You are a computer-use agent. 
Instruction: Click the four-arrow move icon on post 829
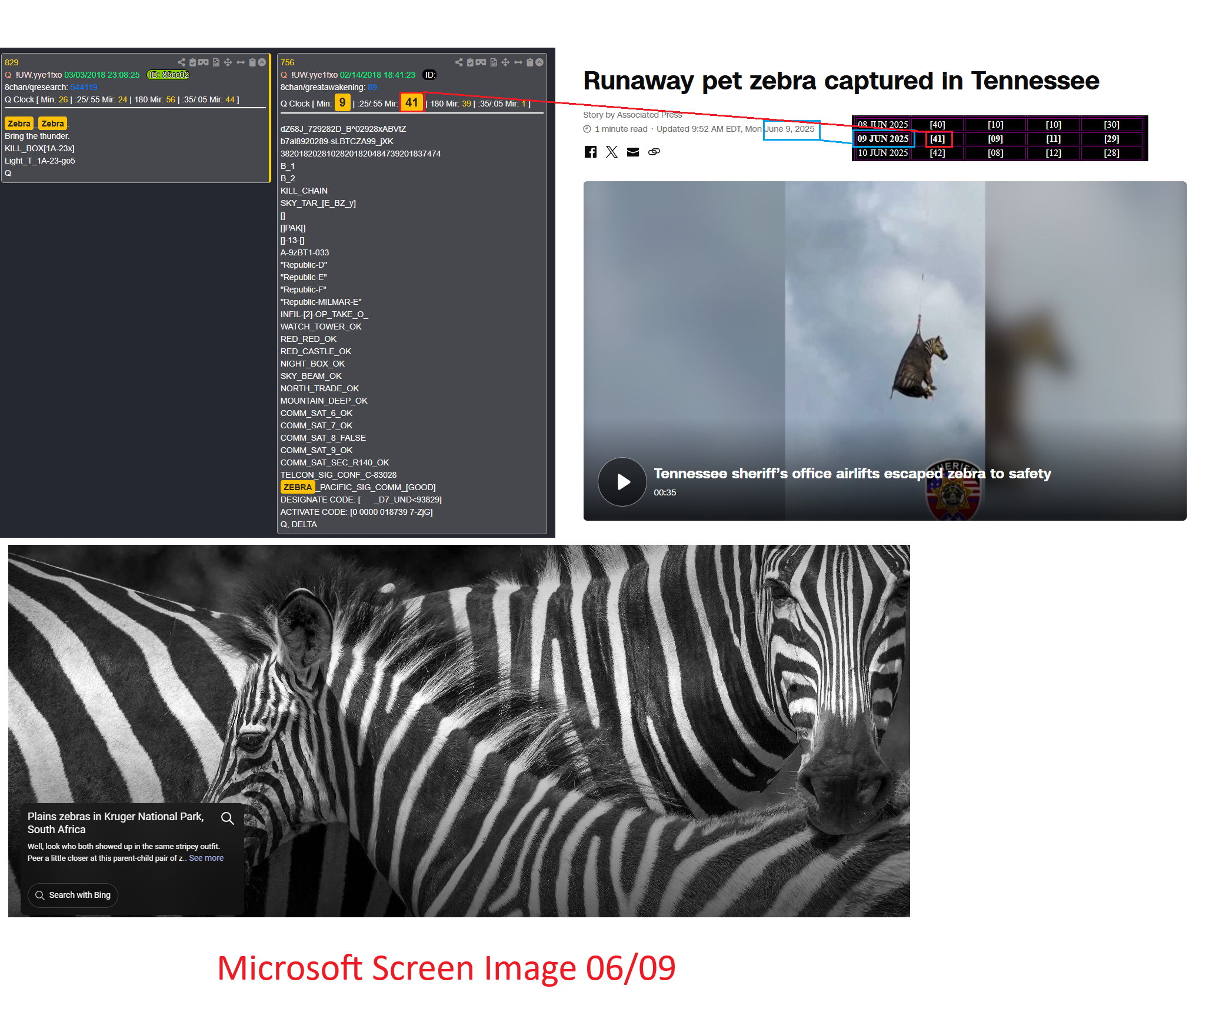(x=228, y=62)
